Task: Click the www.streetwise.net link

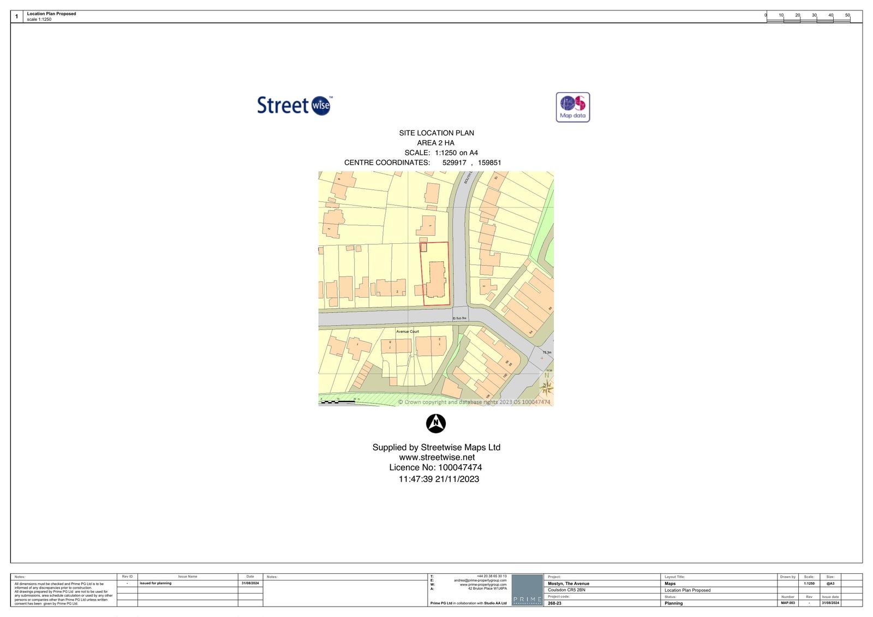Action: (436, 457)
